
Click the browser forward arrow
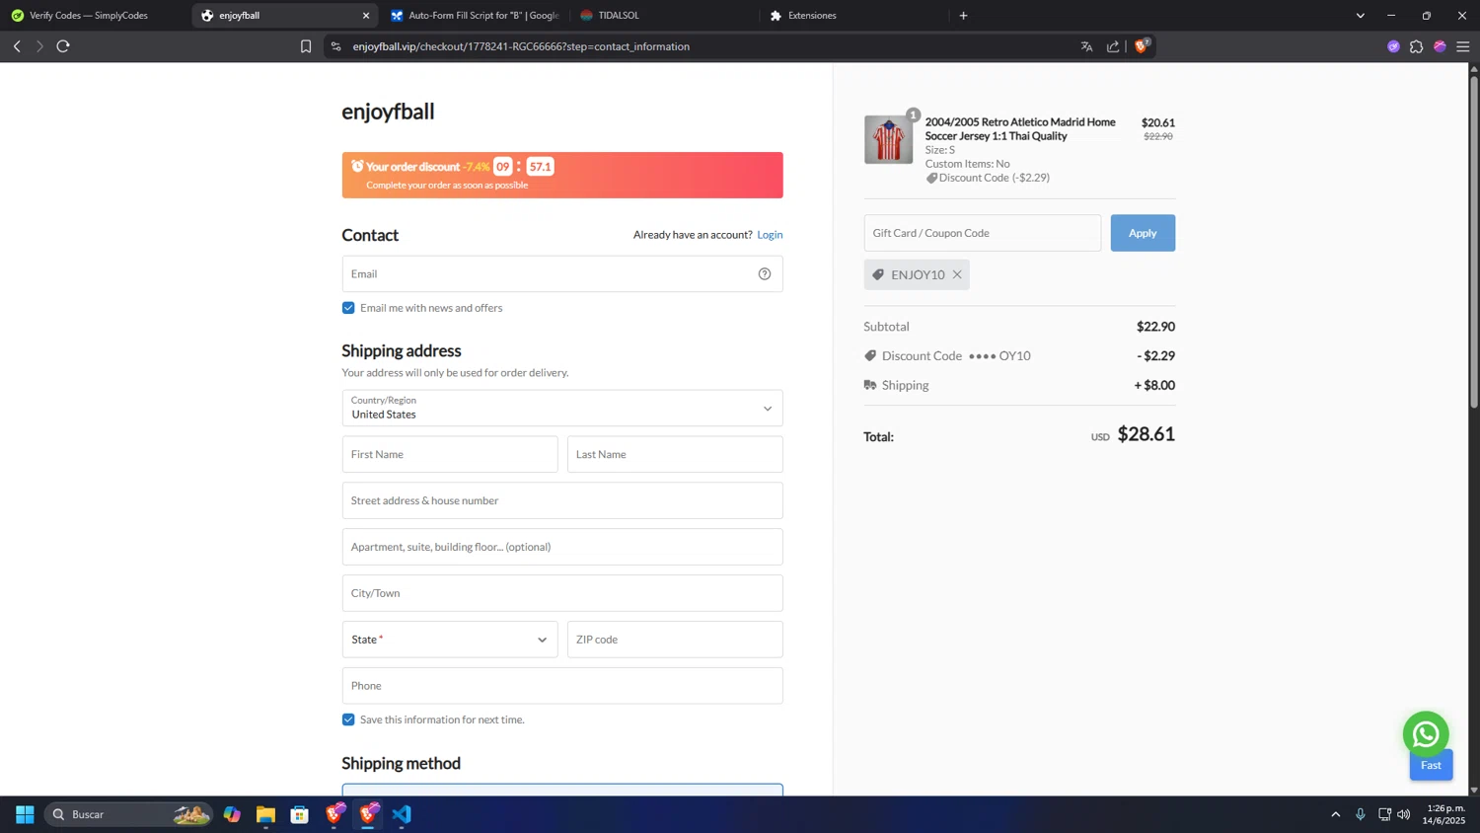(x=39, y=46)
